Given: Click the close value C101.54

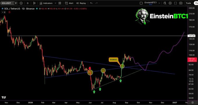Looking at the screenshot, I should pyautogui.click(x=68, y=9).
